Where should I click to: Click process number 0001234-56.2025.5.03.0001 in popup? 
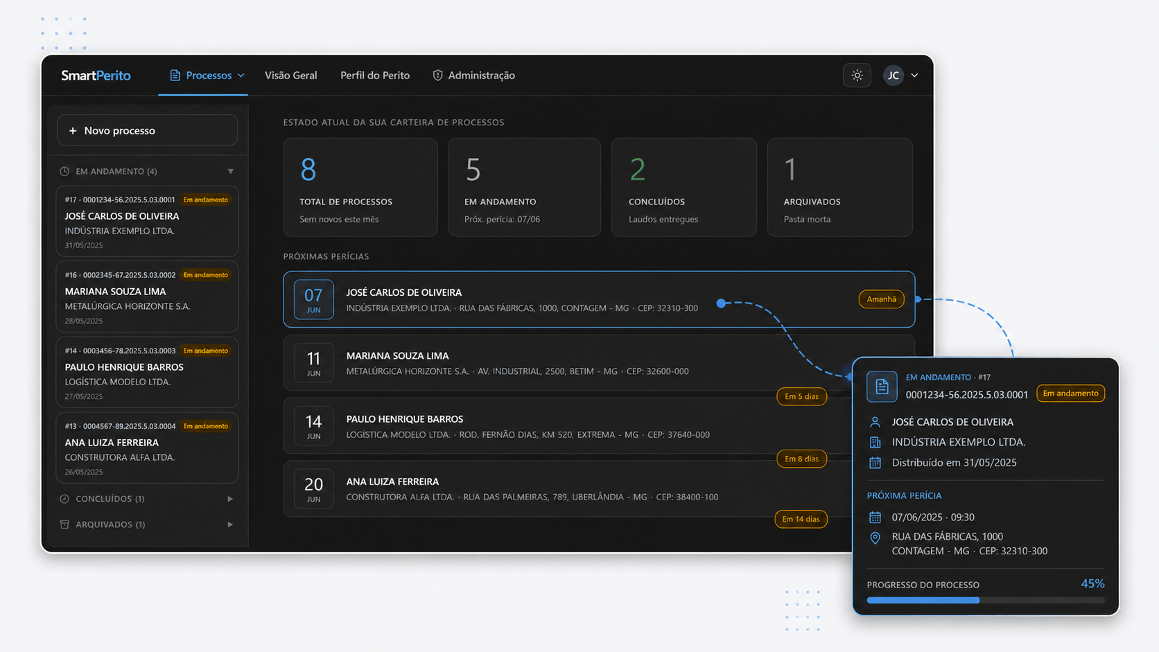[x=966, y=395]
